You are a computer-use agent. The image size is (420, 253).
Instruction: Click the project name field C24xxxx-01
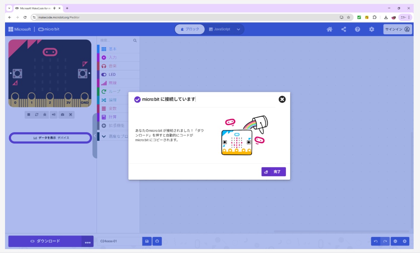click(x=119, y=241)
